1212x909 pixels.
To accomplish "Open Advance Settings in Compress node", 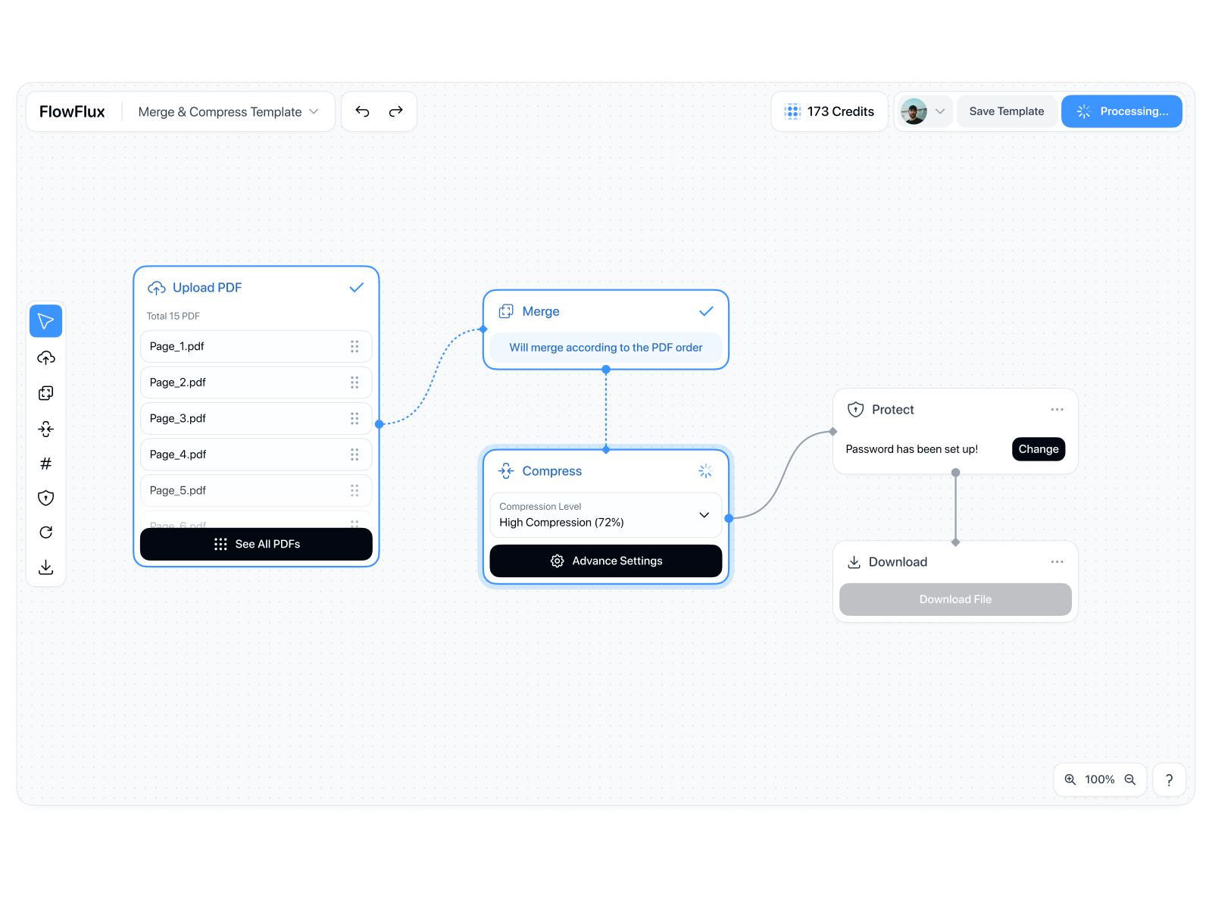I will pos(605,561).
